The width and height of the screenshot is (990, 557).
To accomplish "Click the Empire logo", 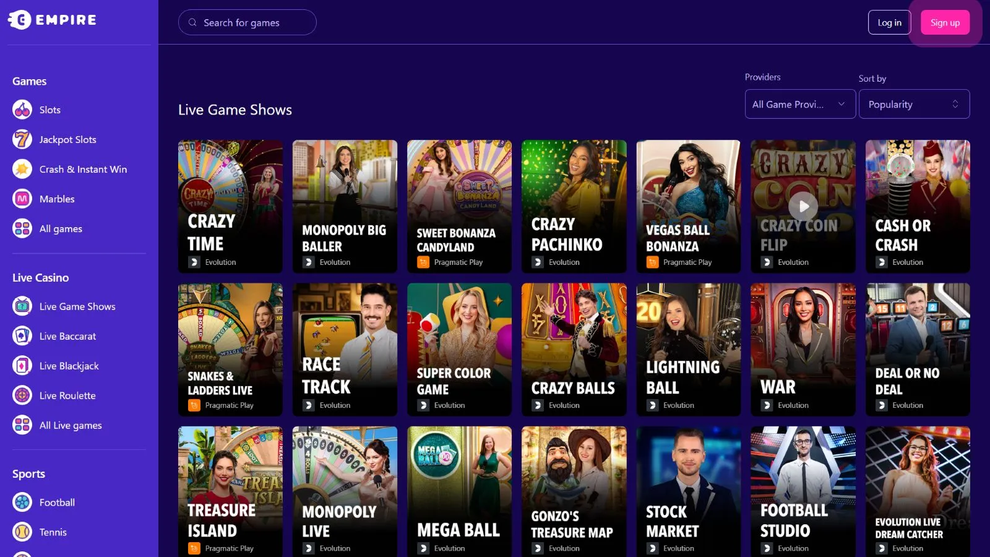I will (x=53, y=20).
